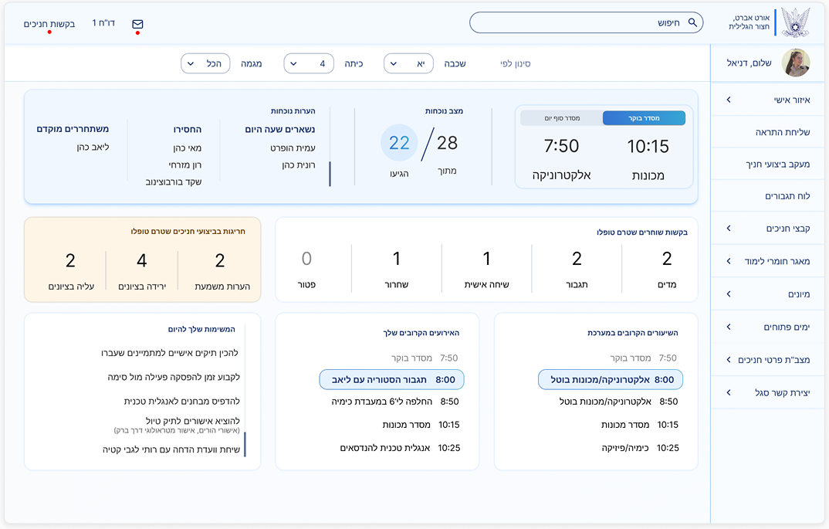Open the עליה בציונים exceptions count

(x=70, y=260)
